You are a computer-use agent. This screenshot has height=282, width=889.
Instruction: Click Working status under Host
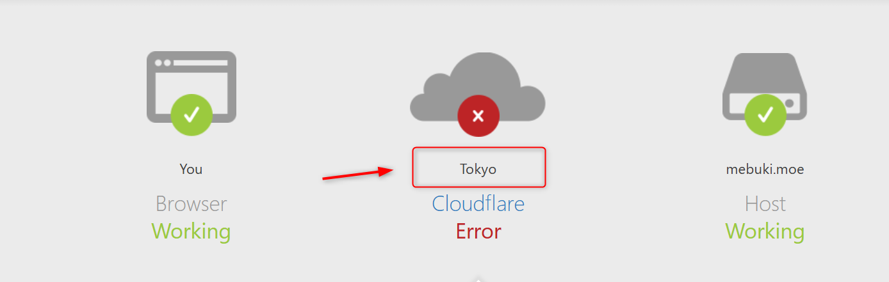tap(765, 231)
